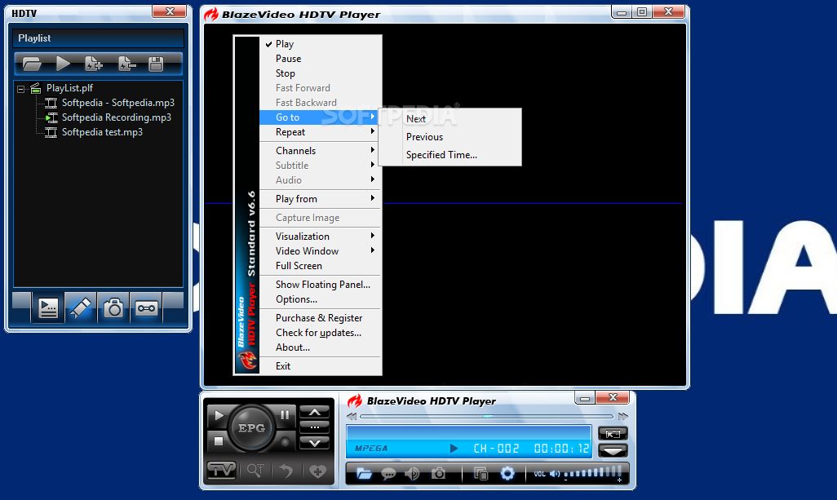Viewport: 837px width, 500px height.
Task: Open media file with blue folder icon
Action: [364, 473]
